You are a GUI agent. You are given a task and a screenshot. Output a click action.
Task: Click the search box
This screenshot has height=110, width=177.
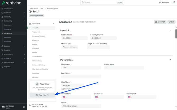click(x=102, y=2)
